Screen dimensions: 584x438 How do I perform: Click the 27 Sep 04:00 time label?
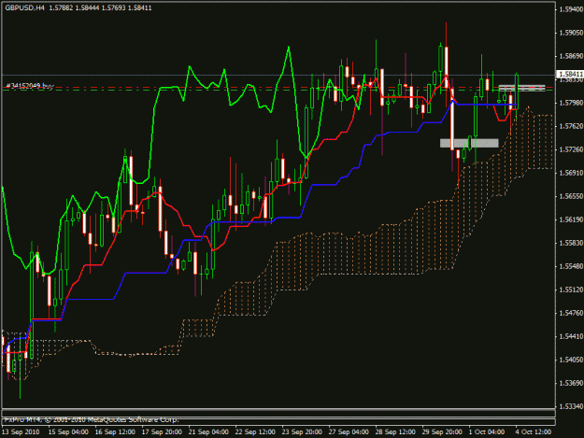(349, 432)
